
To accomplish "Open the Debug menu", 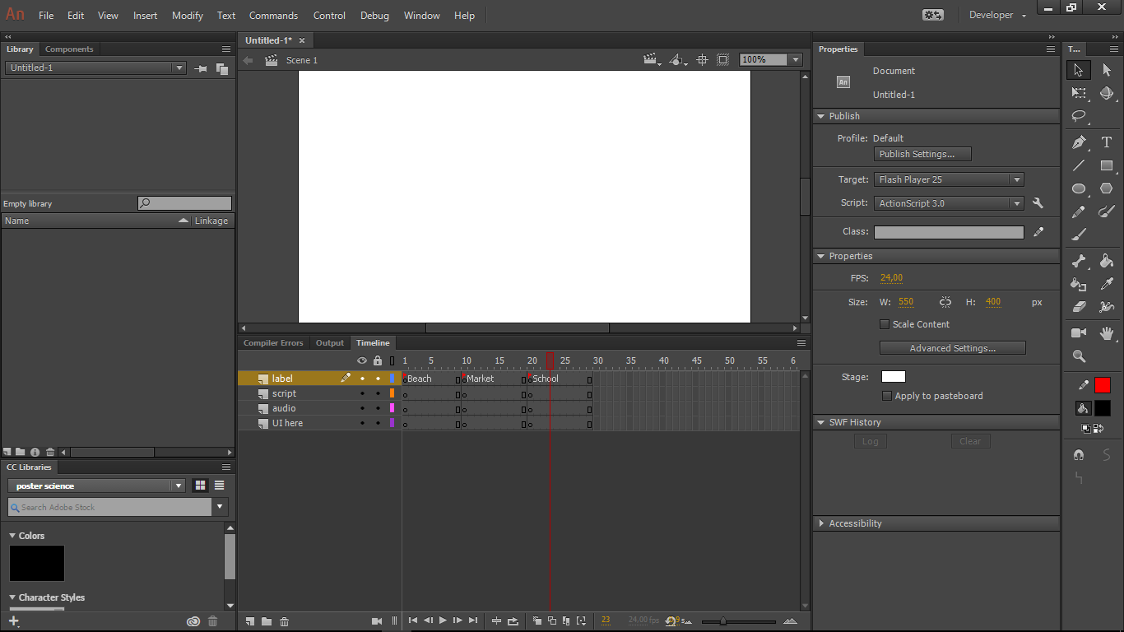I will 374,16.
